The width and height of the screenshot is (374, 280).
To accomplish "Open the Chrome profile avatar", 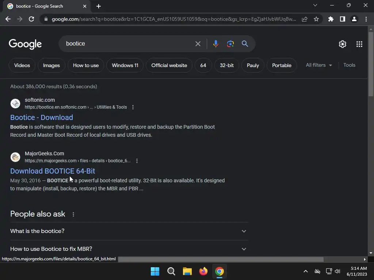I will [354, 19].
